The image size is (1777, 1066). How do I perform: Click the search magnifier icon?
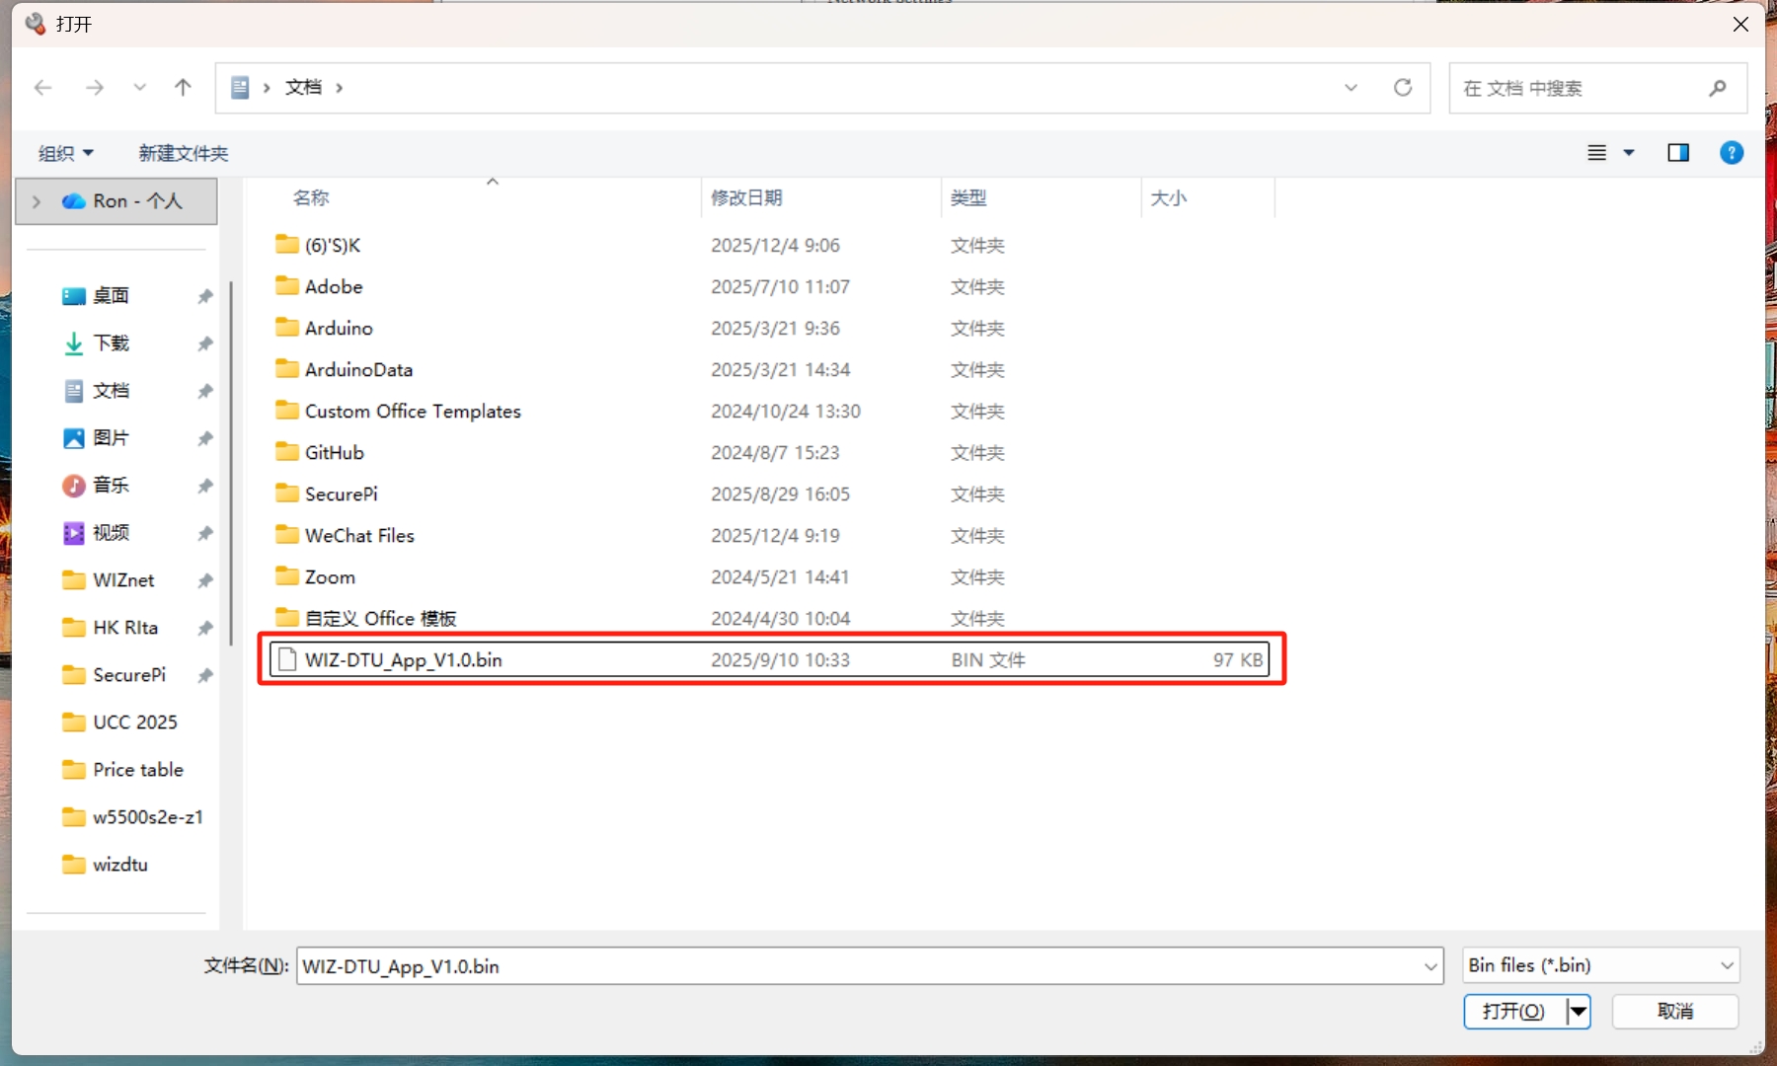point(1717,88)
